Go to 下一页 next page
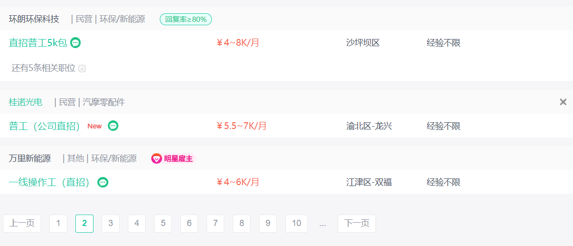The image size is (573, 246). [357, 224]
